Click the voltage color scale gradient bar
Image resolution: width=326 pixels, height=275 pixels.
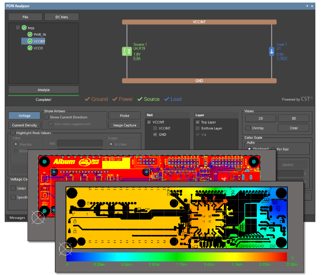(177, 257)
